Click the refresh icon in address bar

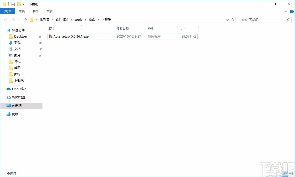pyautogui.click(x=233, y=19)
